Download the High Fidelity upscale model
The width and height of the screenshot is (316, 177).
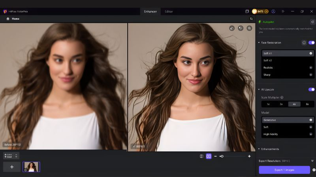[311, 134]
